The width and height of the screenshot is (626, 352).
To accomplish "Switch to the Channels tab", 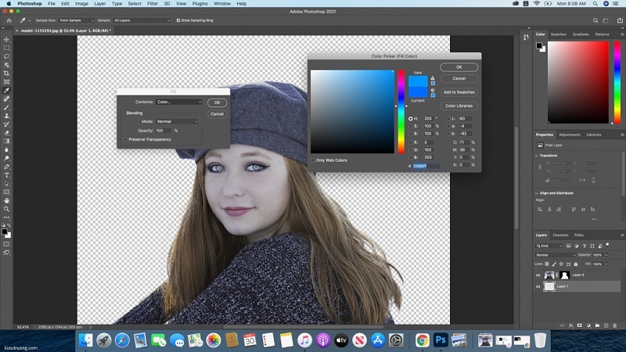I will (560, 235).
